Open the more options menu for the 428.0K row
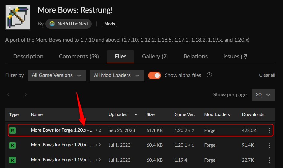The height and width of the screenshot is (168, 283). click(269, 131)
